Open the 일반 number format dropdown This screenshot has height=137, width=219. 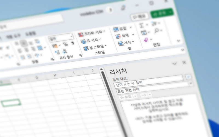[71, 36]
